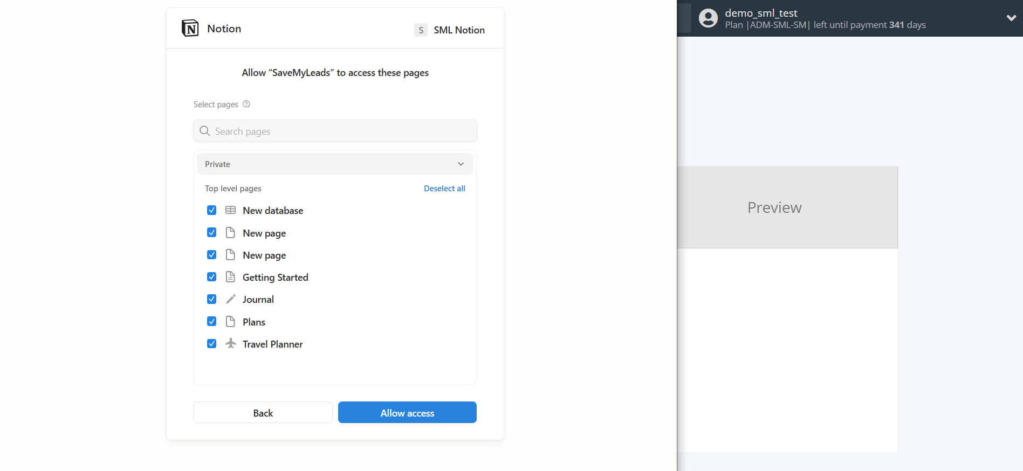1023x471 pixels.
Task: Click the table icon next to New database
Action: (x=230, y=210)
